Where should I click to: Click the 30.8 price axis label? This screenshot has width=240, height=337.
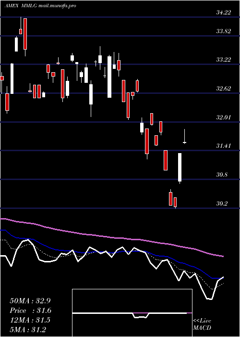coord(222,175)
